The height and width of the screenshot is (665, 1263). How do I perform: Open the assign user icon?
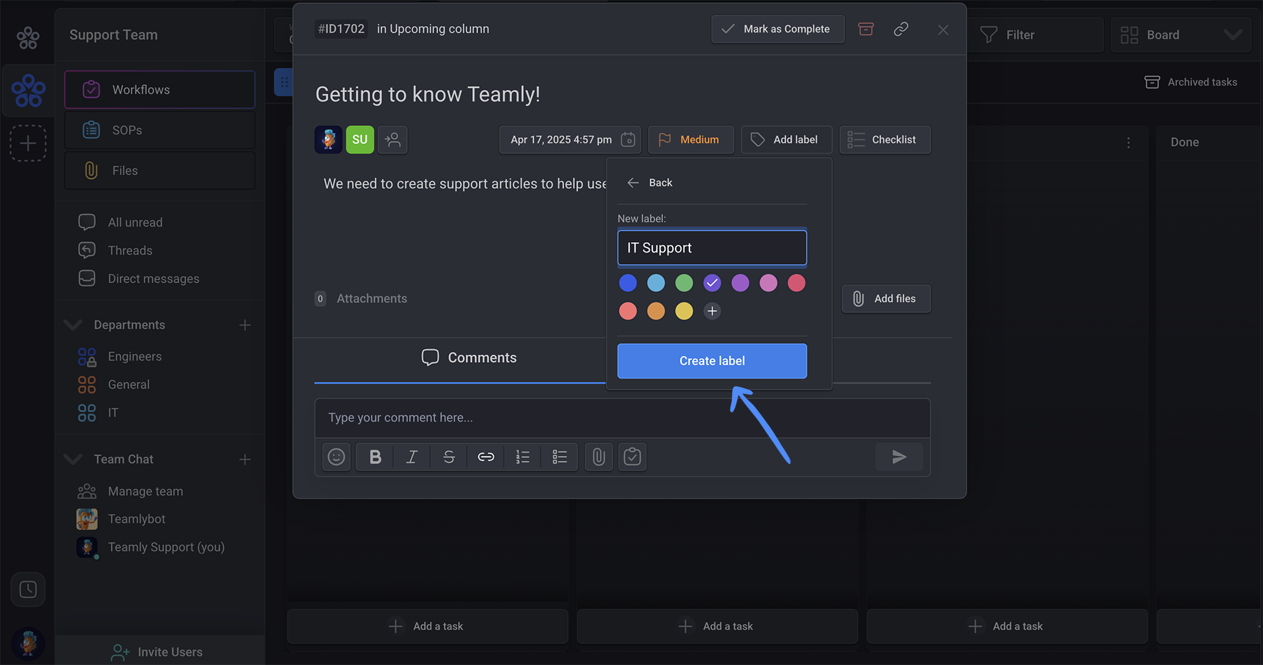392,139
